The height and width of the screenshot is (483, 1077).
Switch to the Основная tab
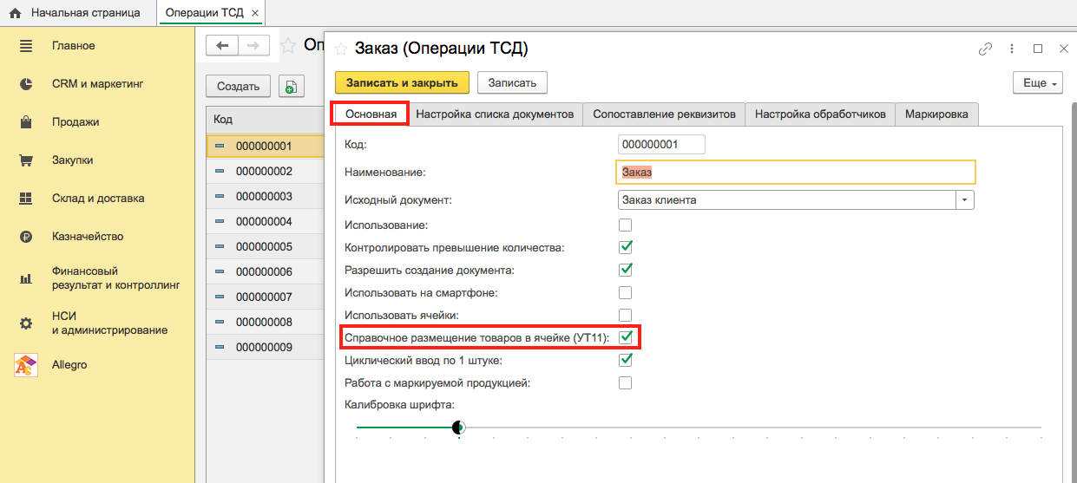(x=371, y=114)
